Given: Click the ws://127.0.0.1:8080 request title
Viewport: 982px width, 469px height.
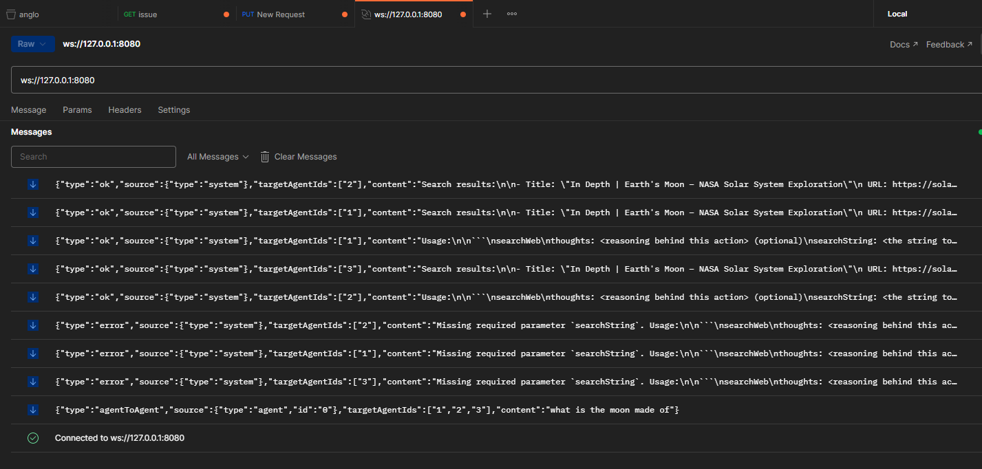Looking at the screenshot, I should pyautogui.click(x=101, y=44).
